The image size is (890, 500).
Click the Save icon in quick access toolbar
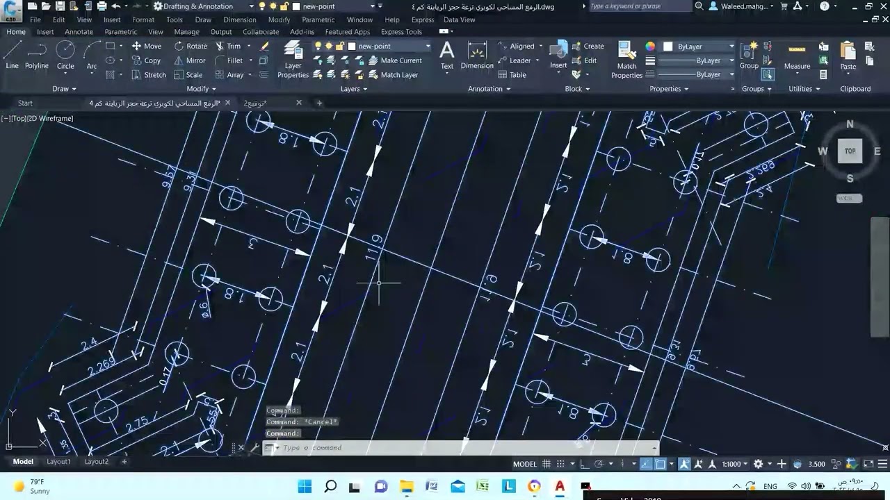tap(60, 6)
